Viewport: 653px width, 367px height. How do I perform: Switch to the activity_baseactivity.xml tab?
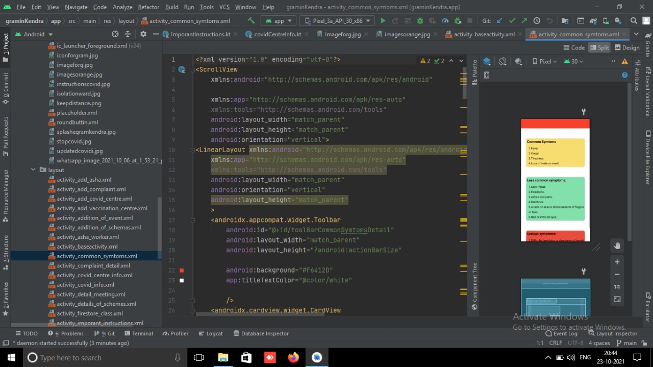tap(484, 34)
